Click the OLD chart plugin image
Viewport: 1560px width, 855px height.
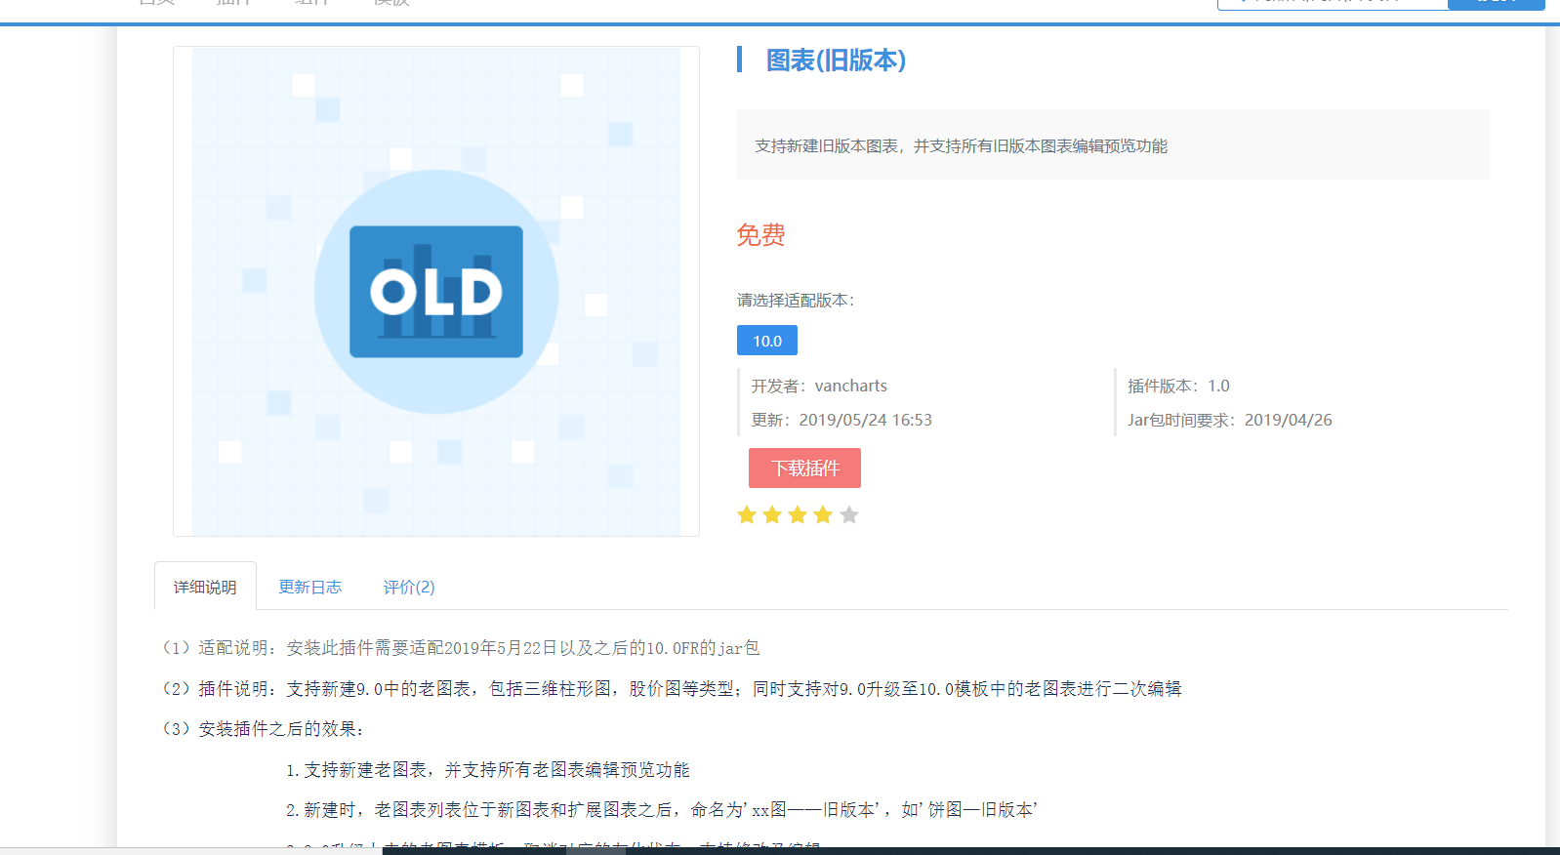tap(436, 291)
